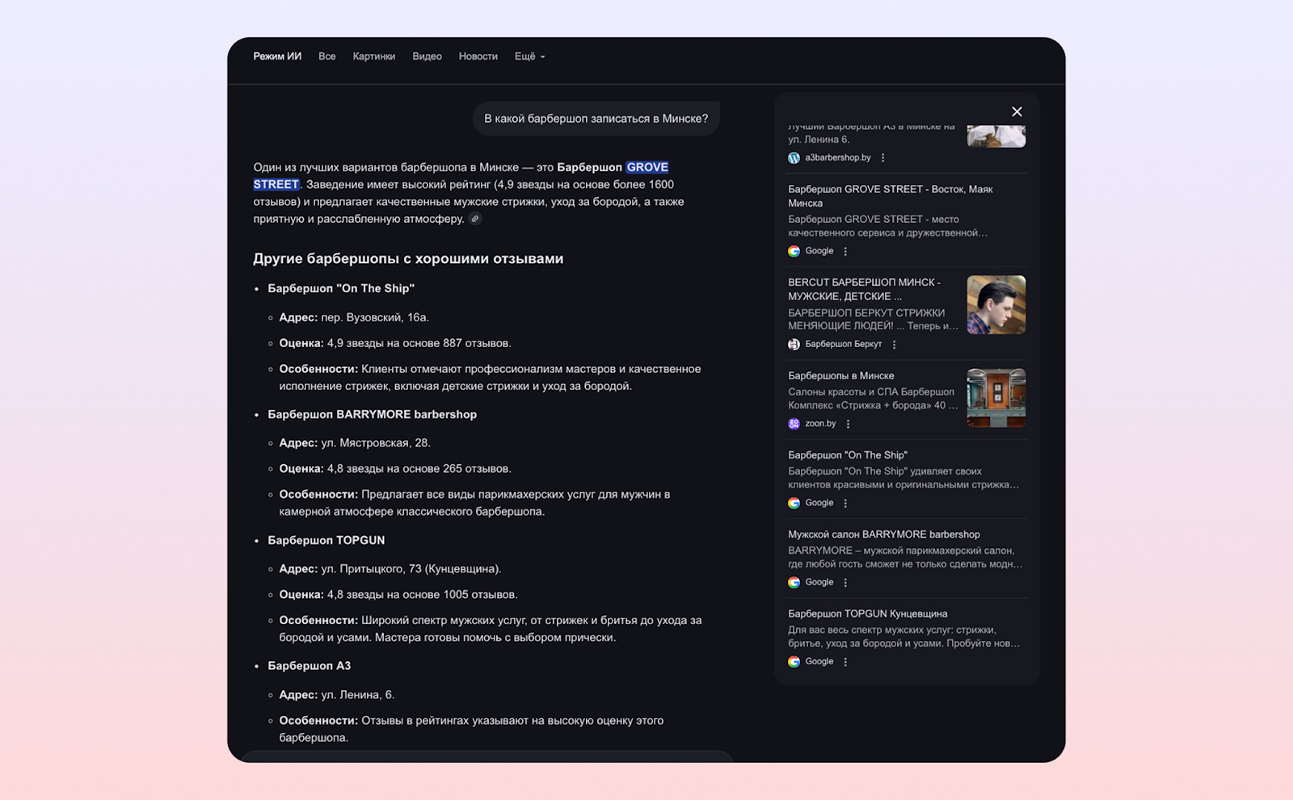Click snippet "Салоны красоты и СПА Барбершоп" in sources

871,392
